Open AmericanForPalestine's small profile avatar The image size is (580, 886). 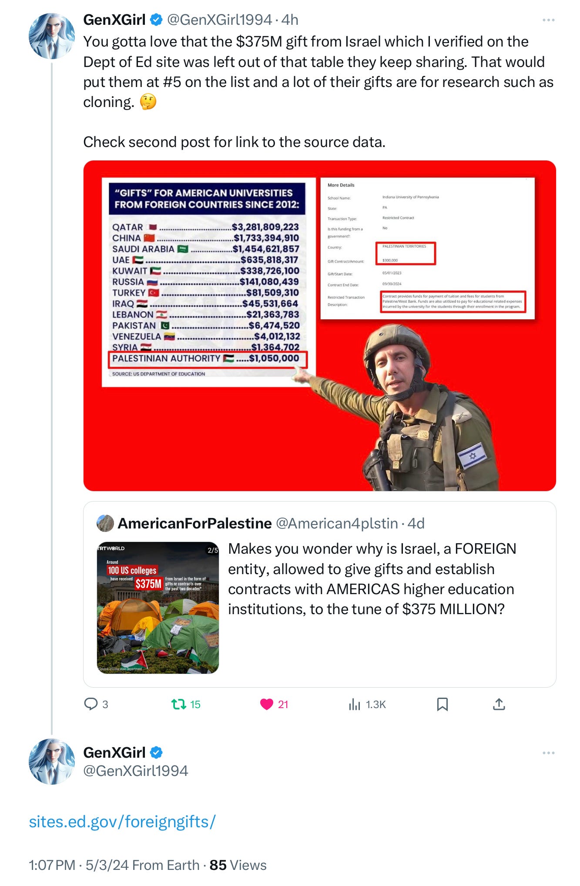(105, 523)
